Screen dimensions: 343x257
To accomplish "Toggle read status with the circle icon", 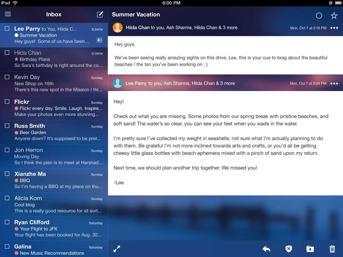I will tap(319, 16).
